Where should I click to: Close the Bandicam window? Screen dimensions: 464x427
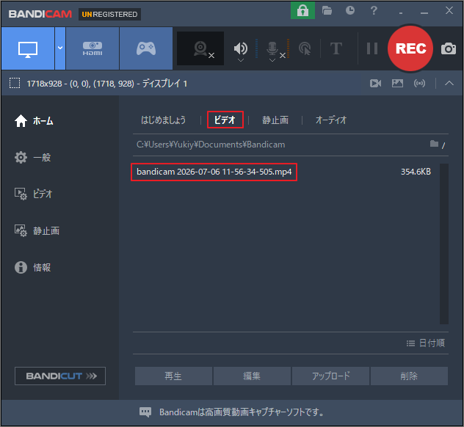click(x=449, y=11)
